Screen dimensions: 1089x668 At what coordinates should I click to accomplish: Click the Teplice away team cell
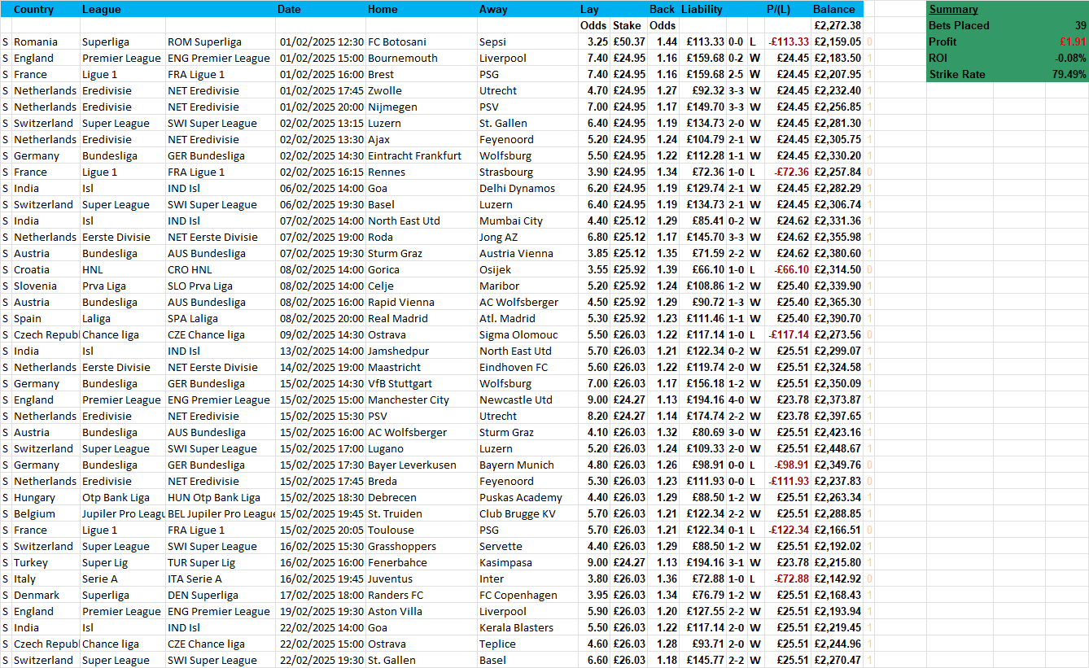click(x=527, y=644)
